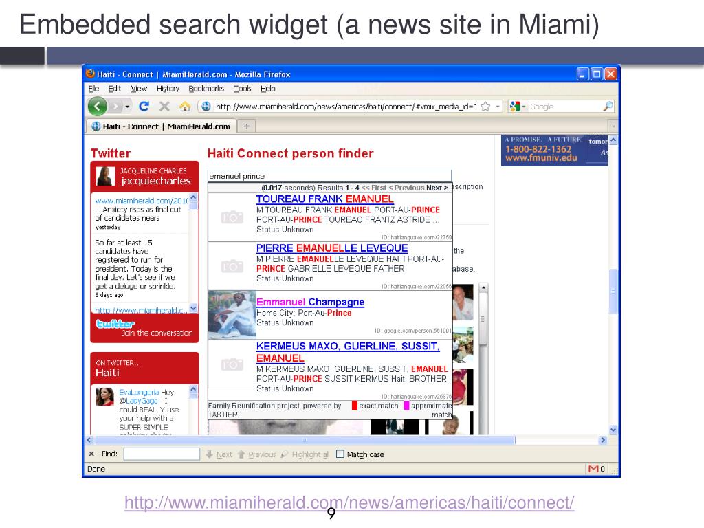Click the camera placeholder for PIERRE EMANUELLE LEVEQUE
704x528 pixels.
[x=232, y=266]
